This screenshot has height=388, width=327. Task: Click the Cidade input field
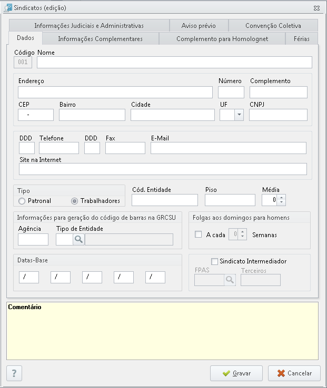pyautogui.click(x=173, y=115)
